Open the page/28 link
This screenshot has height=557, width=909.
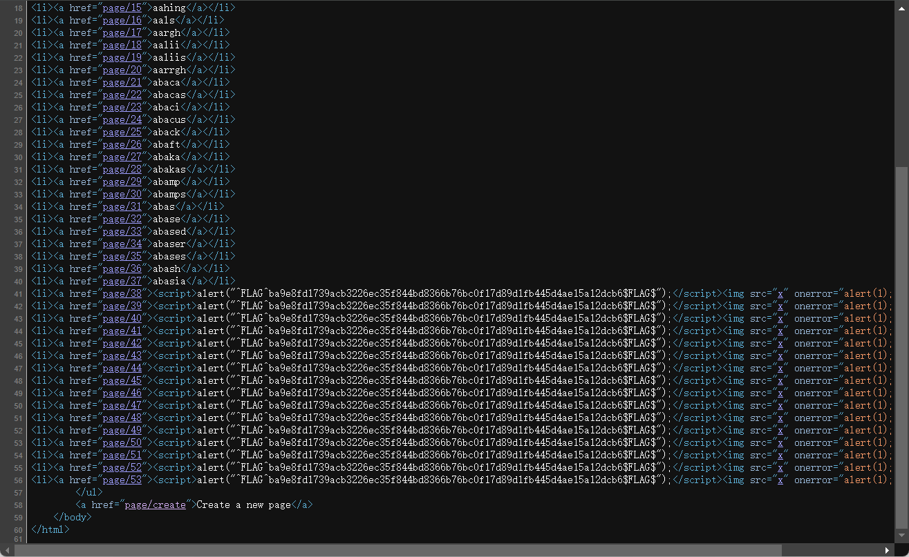[x=122, y=169]
